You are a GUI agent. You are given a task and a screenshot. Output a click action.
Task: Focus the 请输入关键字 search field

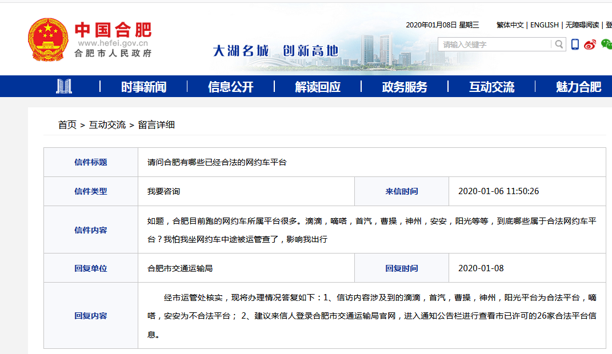tap(494, 45)
